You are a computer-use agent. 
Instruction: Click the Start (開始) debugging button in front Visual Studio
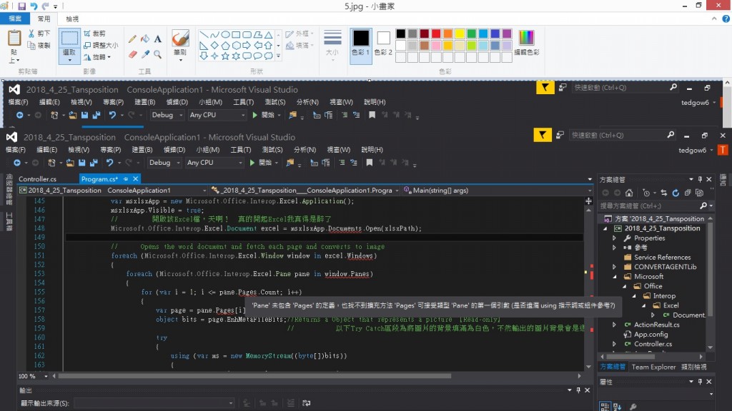(x=262, y=163)
